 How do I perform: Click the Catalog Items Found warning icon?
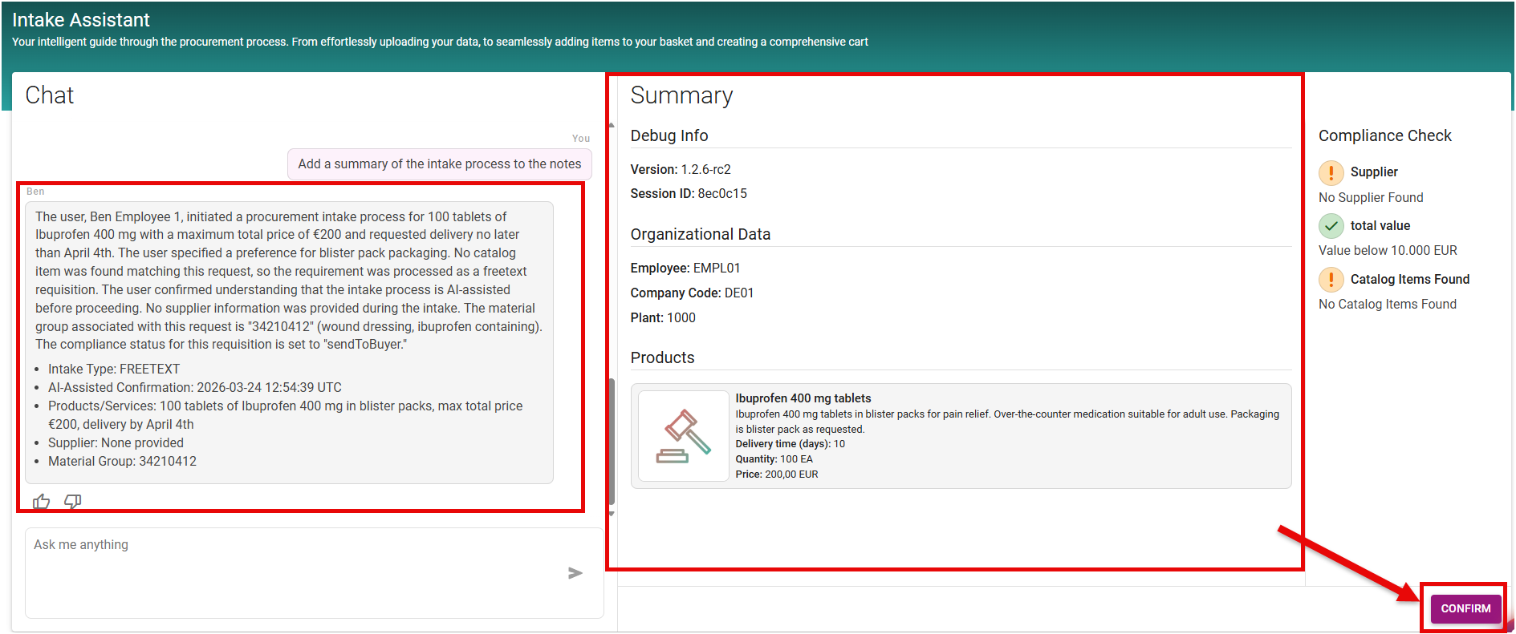(1331, 280)
